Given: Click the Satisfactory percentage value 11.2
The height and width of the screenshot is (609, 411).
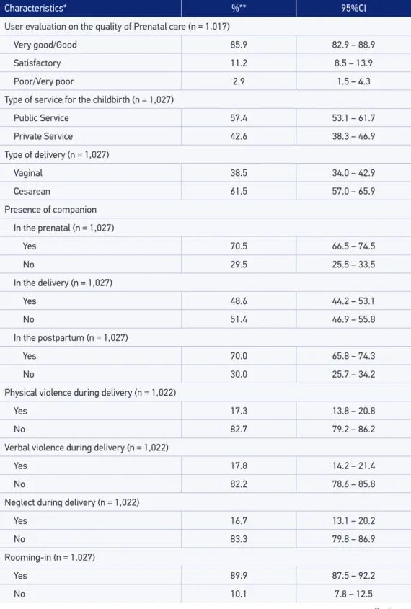Looking at the screenshot, I should pos(239,63).
